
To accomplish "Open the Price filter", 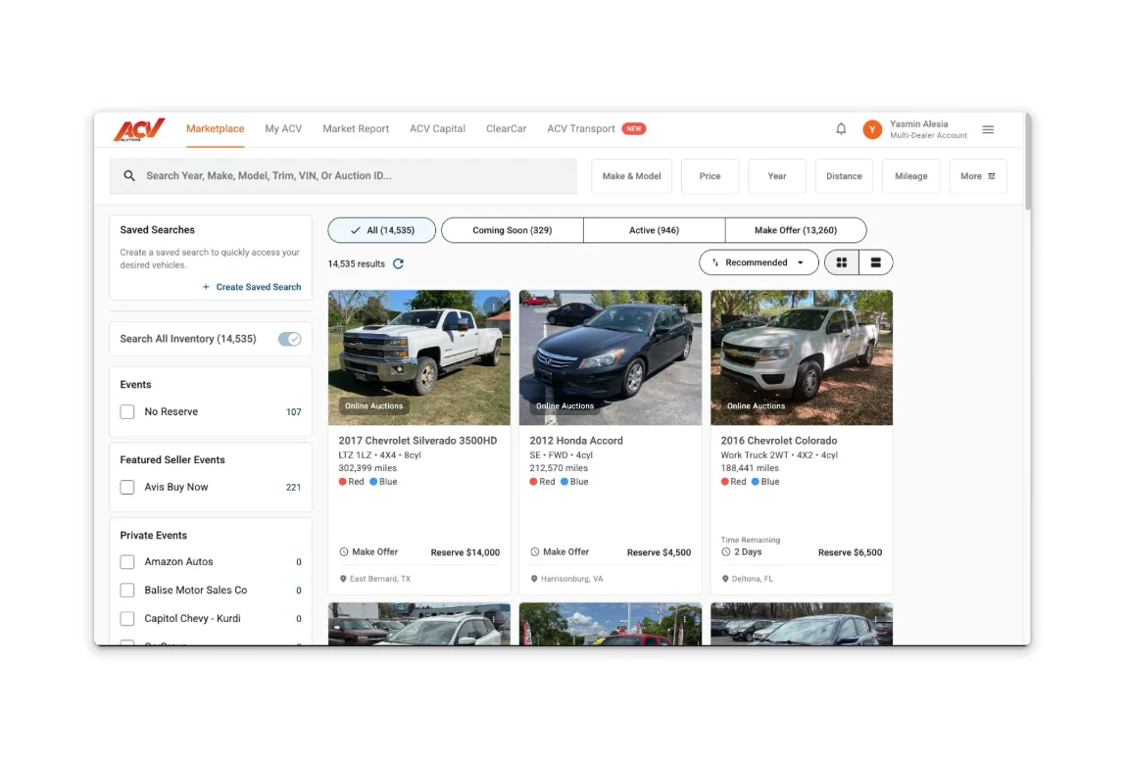I will pos(710,176).
